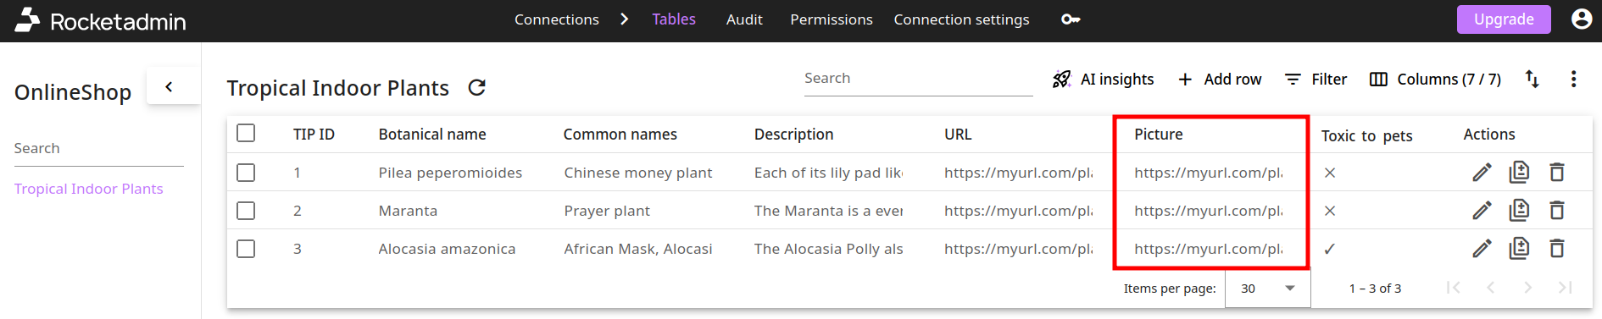Open the sort order arrows icon
The width and height of the screenshot is (1602, 319).
[x=1532, y=79]
